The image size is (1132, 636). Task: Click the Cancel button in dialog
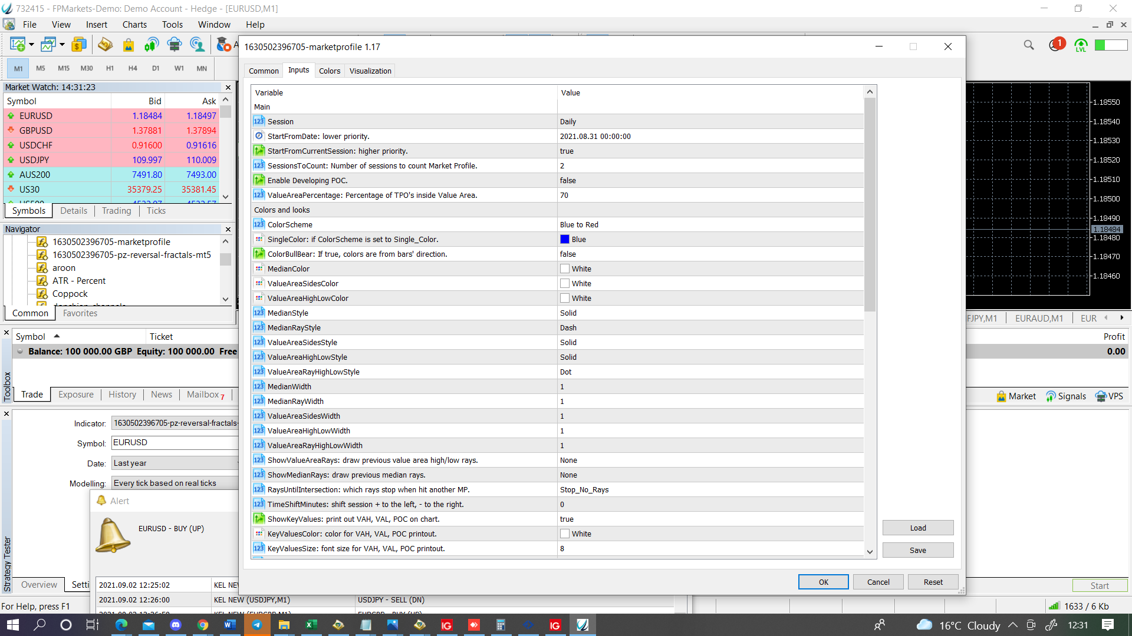click(x=878, y=582)
